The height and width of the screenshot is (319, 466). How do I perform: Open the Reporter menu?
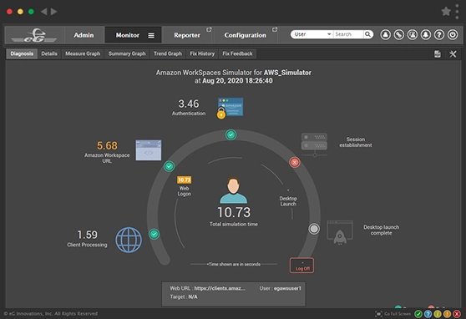pos(187,35)
